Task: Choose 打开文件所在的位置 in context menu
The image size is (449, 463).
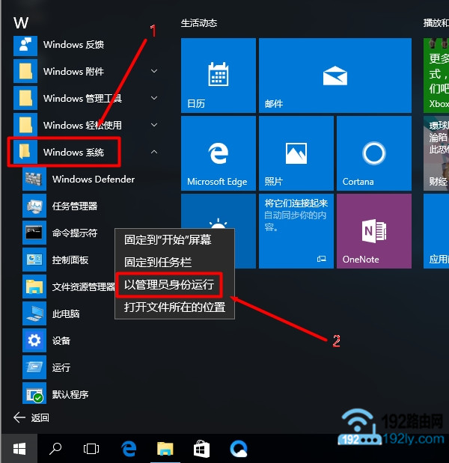Action: pos(174,307)
